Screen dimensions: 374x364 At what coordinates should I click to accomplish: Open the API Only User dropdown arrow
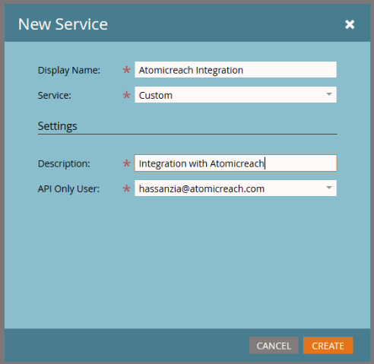[x=329, y=188]
